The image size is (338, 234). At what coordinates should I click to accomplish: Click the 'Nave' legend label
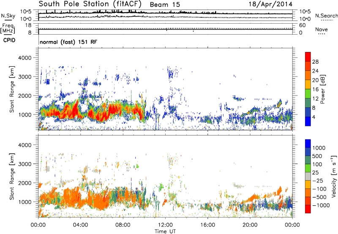click(321, 29)
